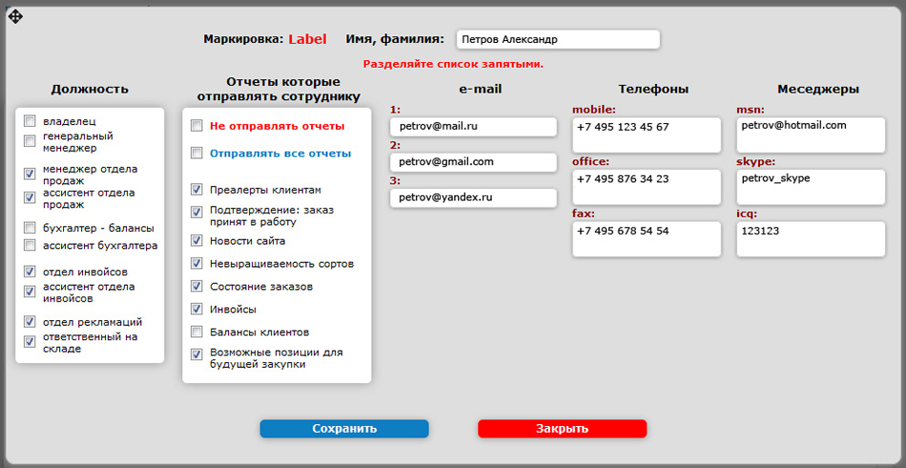The height and width of the screenshot is (468, 906).
Task: Toggle Преалерты клиентам report checkbox
Action: point(197,190)
